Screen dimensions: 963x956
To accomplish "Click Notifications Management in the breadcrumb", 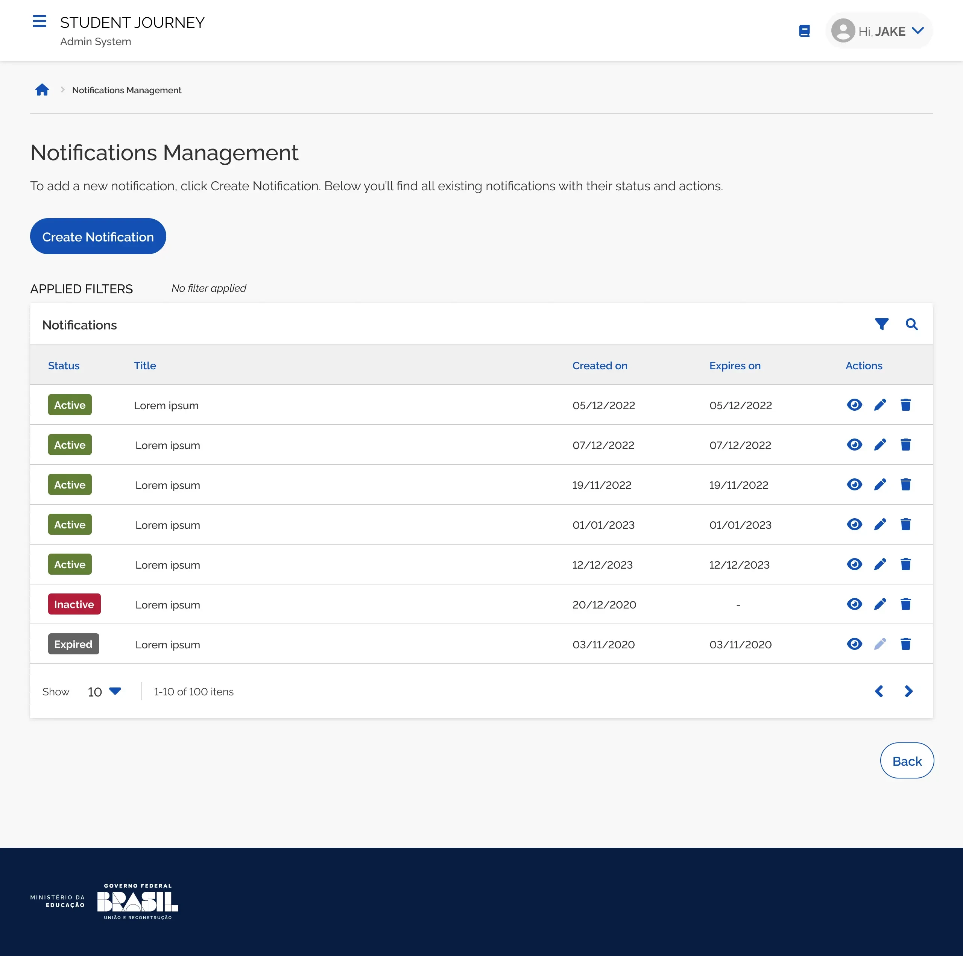I will click(126, 90).
